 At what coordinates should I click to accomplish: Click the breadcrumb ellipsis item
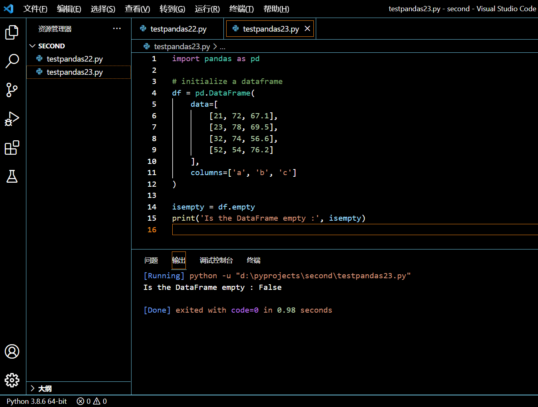(x=223, y=46)
